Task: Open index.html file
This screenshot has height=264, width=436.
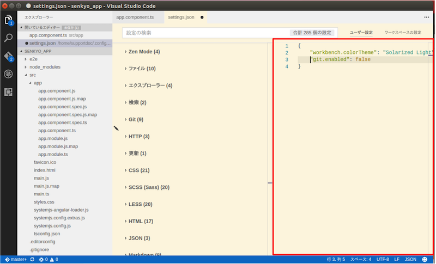Action: tap(45, 170)
